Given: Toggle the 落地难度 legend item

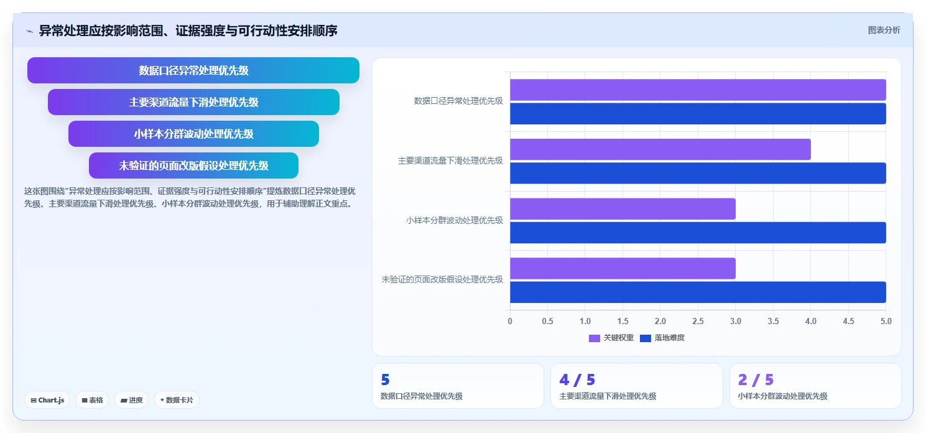Looking at the screenshot, I should pos(662,338).
